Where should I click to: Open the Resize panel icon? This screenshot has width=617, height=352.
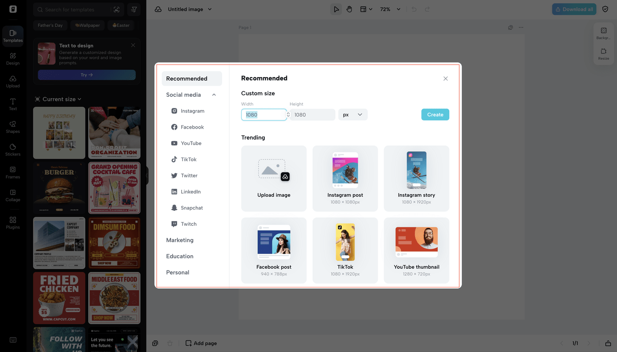coord(604,54)
